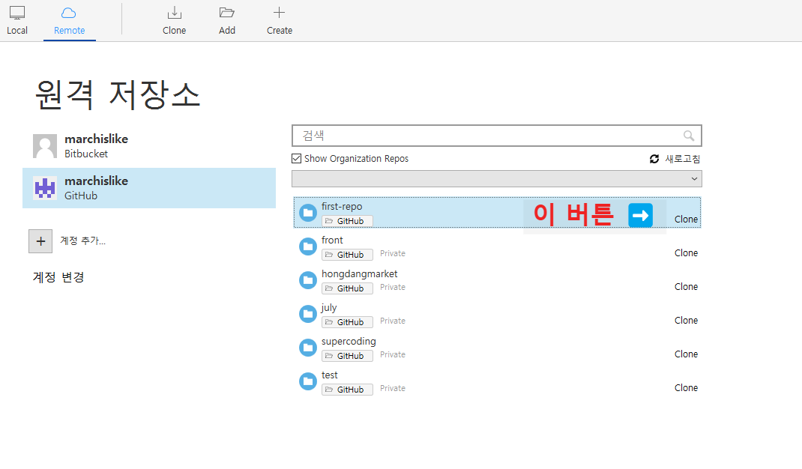Click GitHub tag under front
This screenshot has width=802, height=469.
[x=347, y=255]
